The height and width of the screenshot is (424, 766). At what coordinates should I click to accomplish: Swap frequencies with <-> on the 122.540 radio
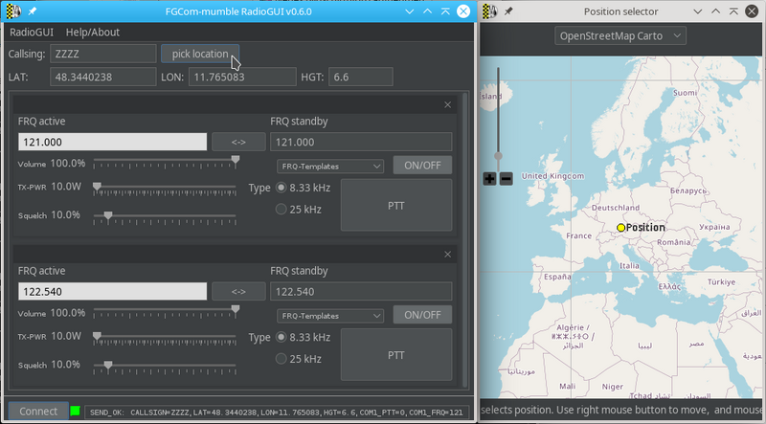(x=238, y=291)
